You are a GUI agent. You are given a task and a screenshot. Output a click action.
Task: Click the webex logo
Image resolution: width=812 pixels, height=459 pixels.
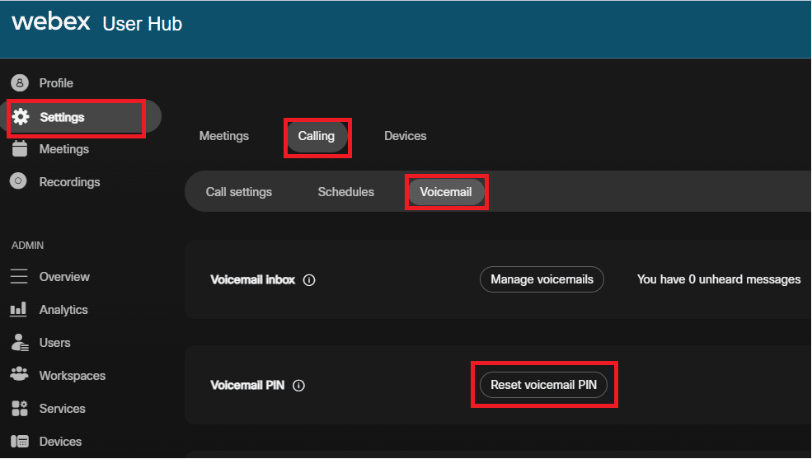click(51, 21)
